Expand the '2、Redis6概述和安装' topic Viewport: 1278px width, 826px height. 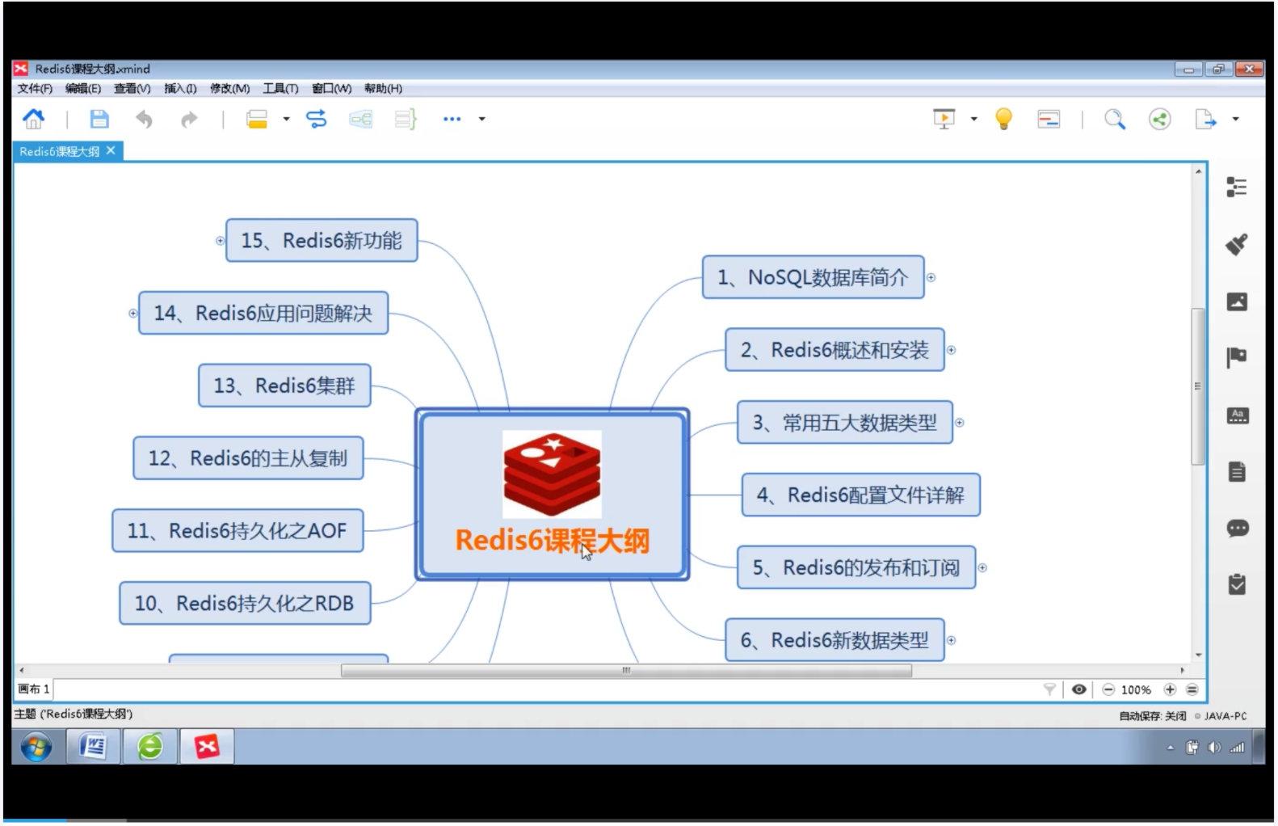pos(951,350)
